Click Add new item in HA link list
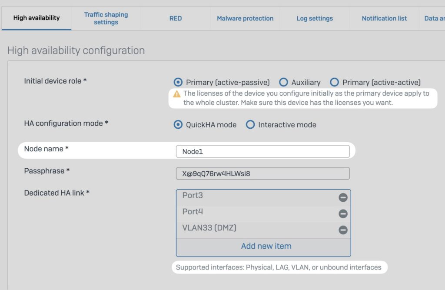Screen dimensions: 445x290 [266, 246]
